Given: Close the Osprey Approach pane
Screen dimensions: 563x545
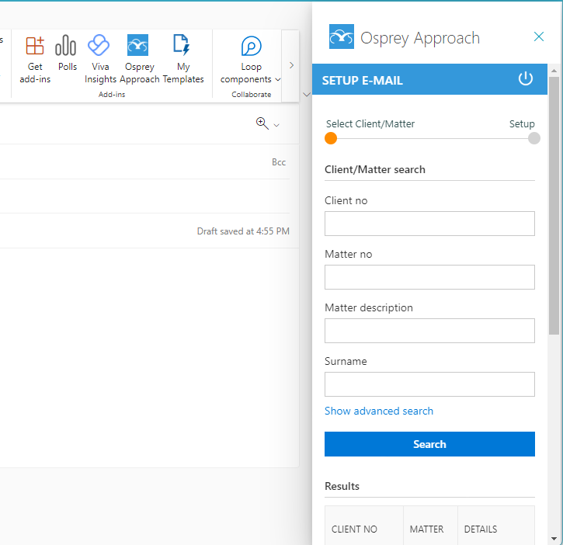Looking at the screenshot, I should point(539,36).
